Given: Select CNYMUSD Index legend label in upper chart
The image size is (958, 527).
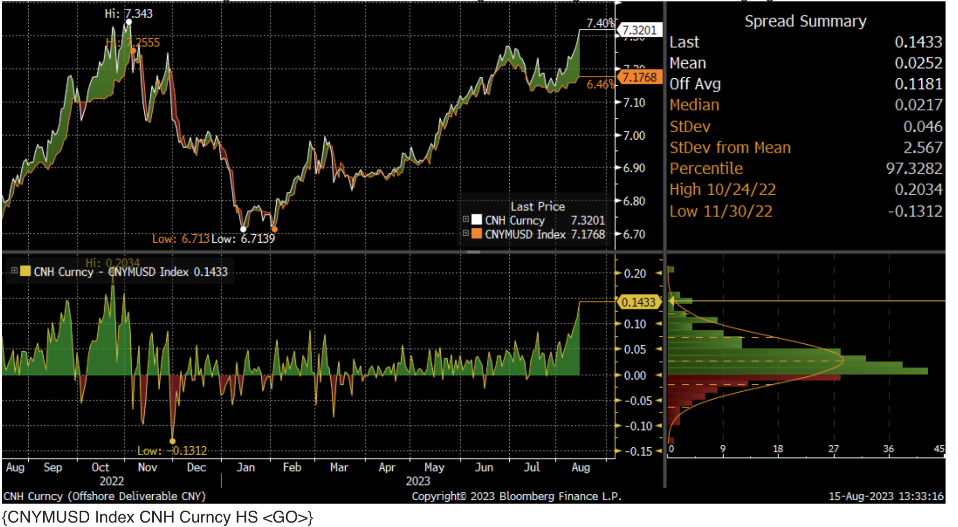Looking at the screenshot, I should click(x=525, y=234).
